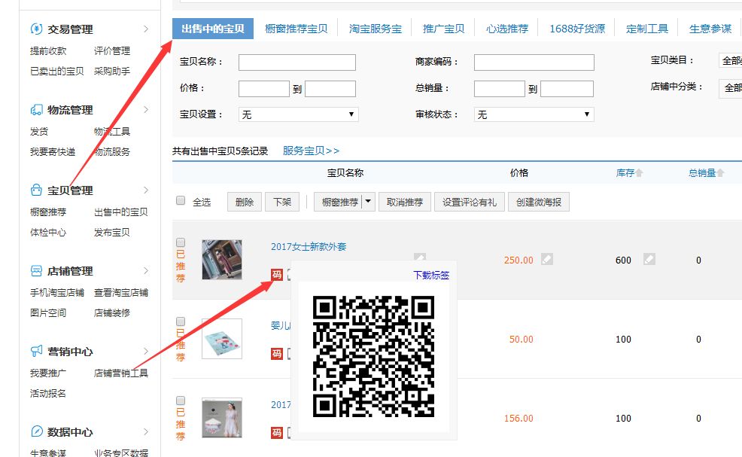Focus the 总销量 minimum input field
Viewport: 742px width, 457px height.
pyautogui.click(x=500, y=89)
